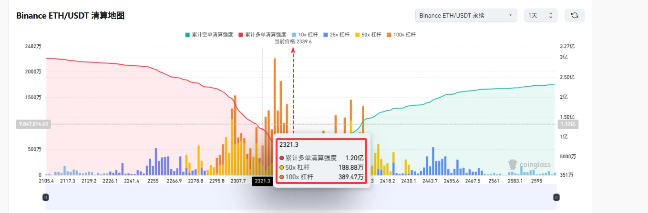
Task: Click the 500万 left axis label
Action: click(x=35, y=149)
